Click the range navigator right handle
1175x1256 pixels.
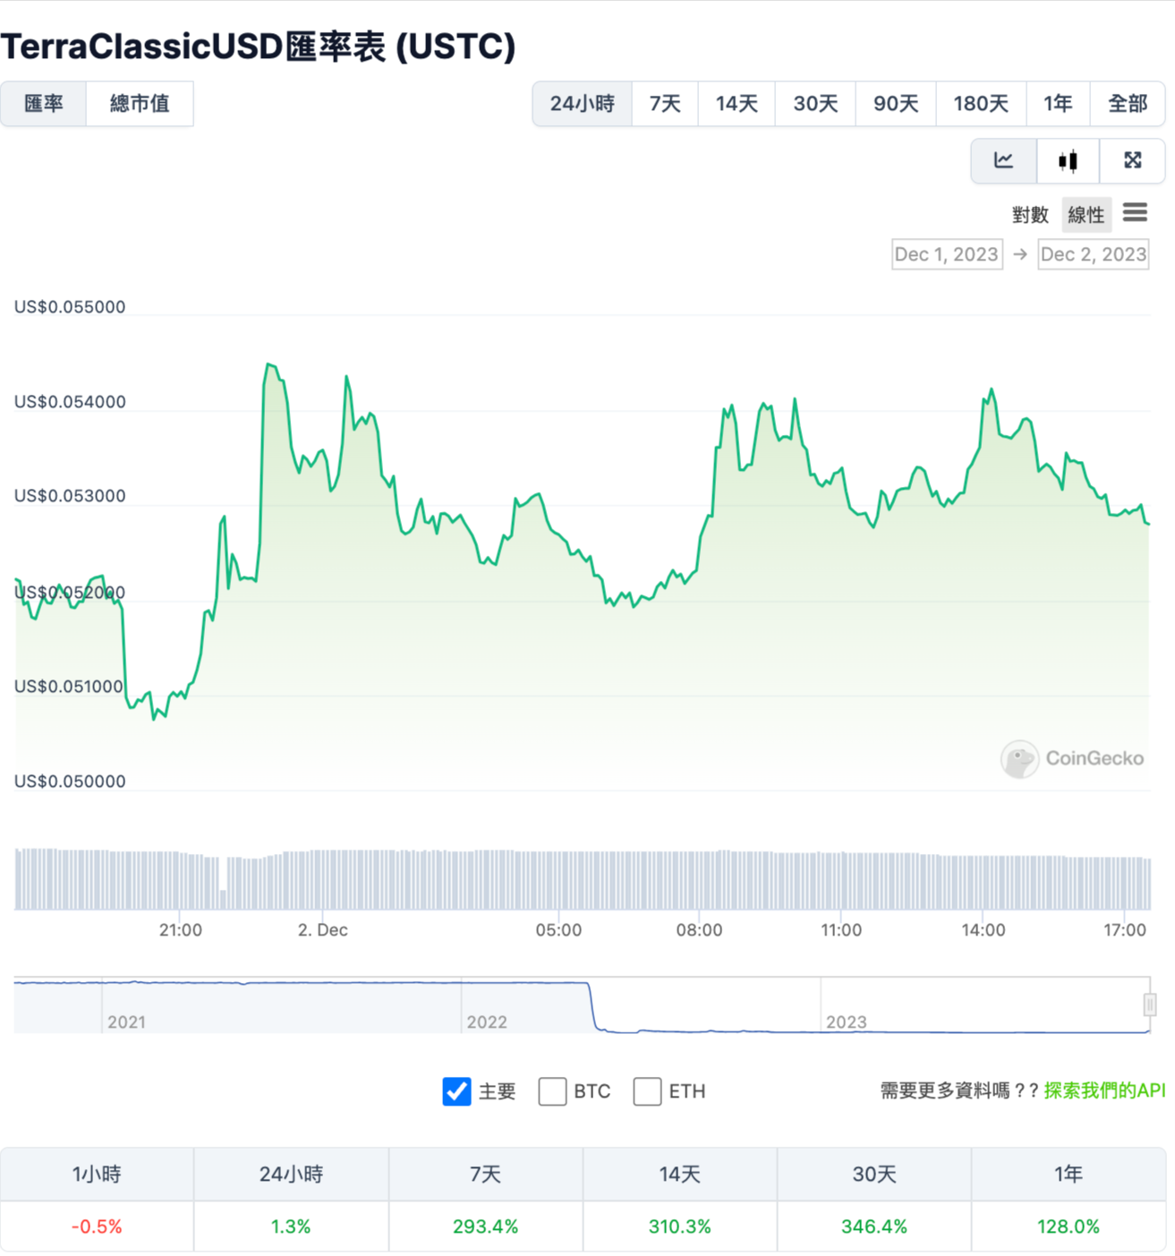pos(1150,1005)
